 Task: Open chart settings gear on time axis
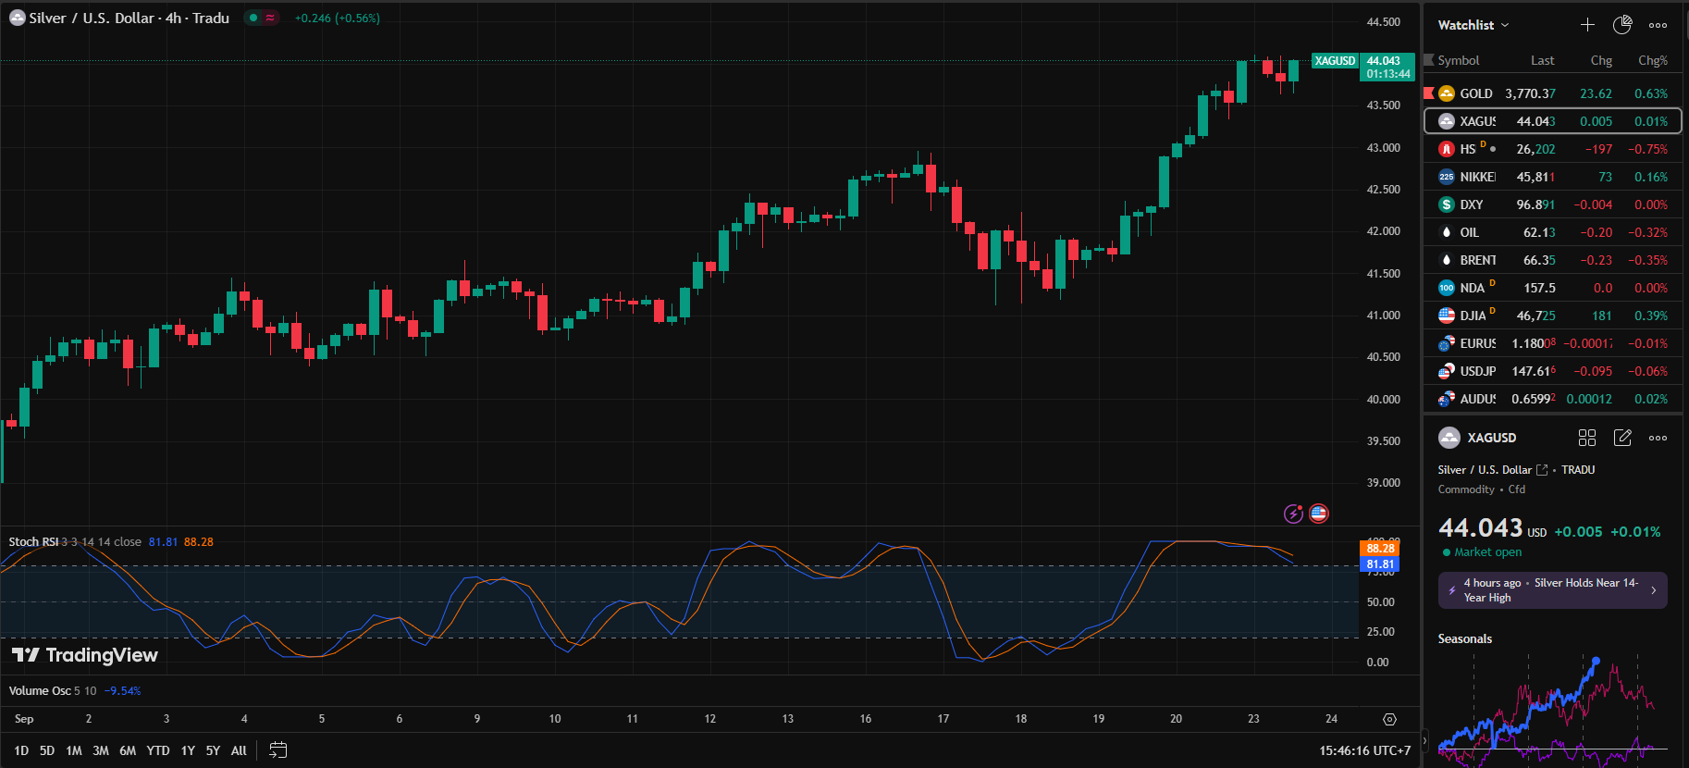pos(1389,719)
